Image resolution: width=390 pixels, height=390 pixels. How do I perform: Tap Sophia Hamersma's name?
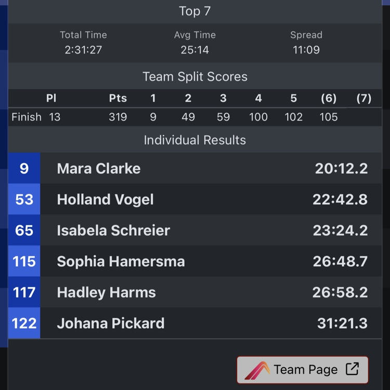(121, 262)
